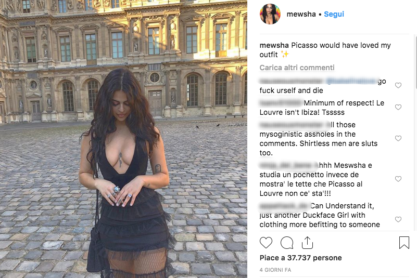Screen dimensions: 417x278
Task: Click the Segui follow link
Action: 334,15
